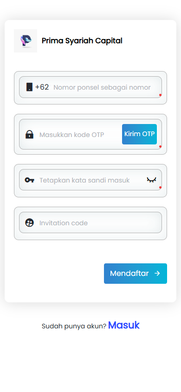Toggle password visibility with the eye icon
The height and width of the screenshot is (392, 181).
152,180
